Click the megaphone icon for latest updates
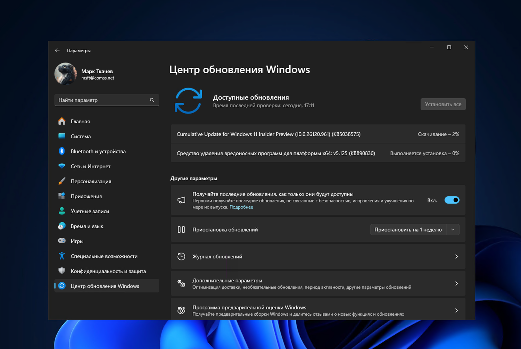 (181, 200)
